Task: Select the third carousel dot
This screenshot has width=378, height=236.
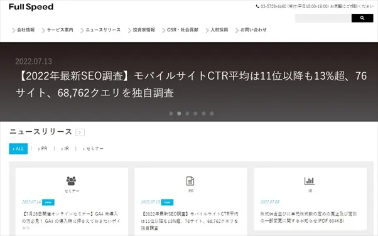Action: pos(187,114)
